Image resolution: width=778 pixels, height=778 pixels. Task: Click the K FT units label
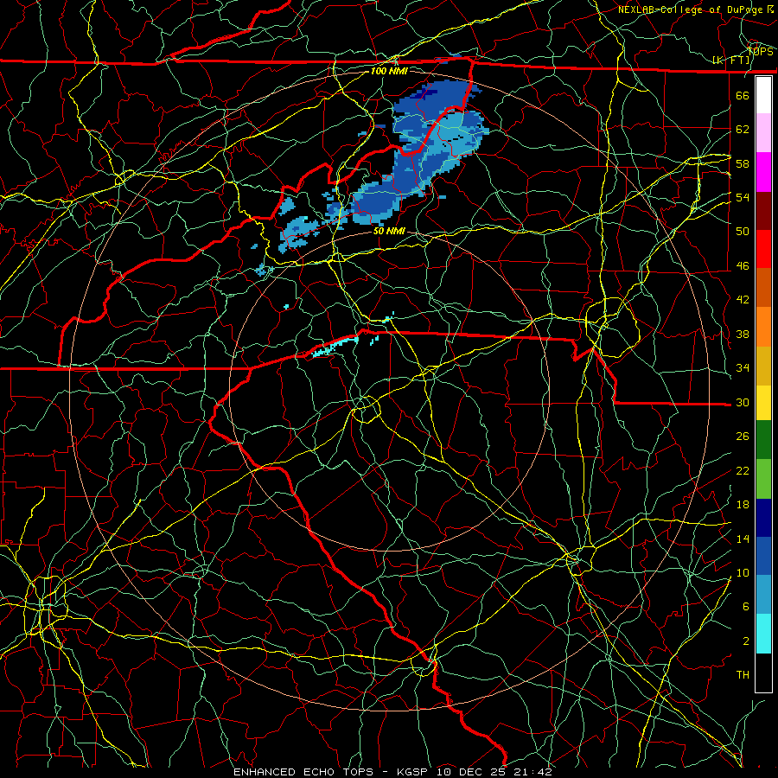731,61
